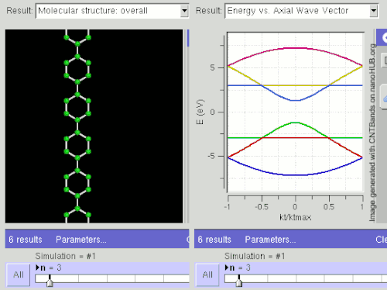Click the cropped Clear link in right panel bar
The width and height of the screenshot is (387, 290).
coord(381,240)
